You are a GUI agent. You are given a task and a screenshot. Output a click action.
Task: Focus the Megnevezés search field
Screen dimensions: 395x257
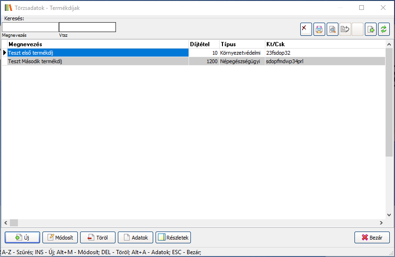30,27
